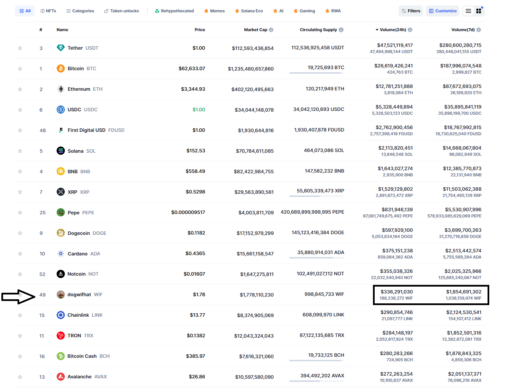This screenshot has width=515, height=390.
Task: Click the Dogecoin logo icon
Action: [61, 233]
